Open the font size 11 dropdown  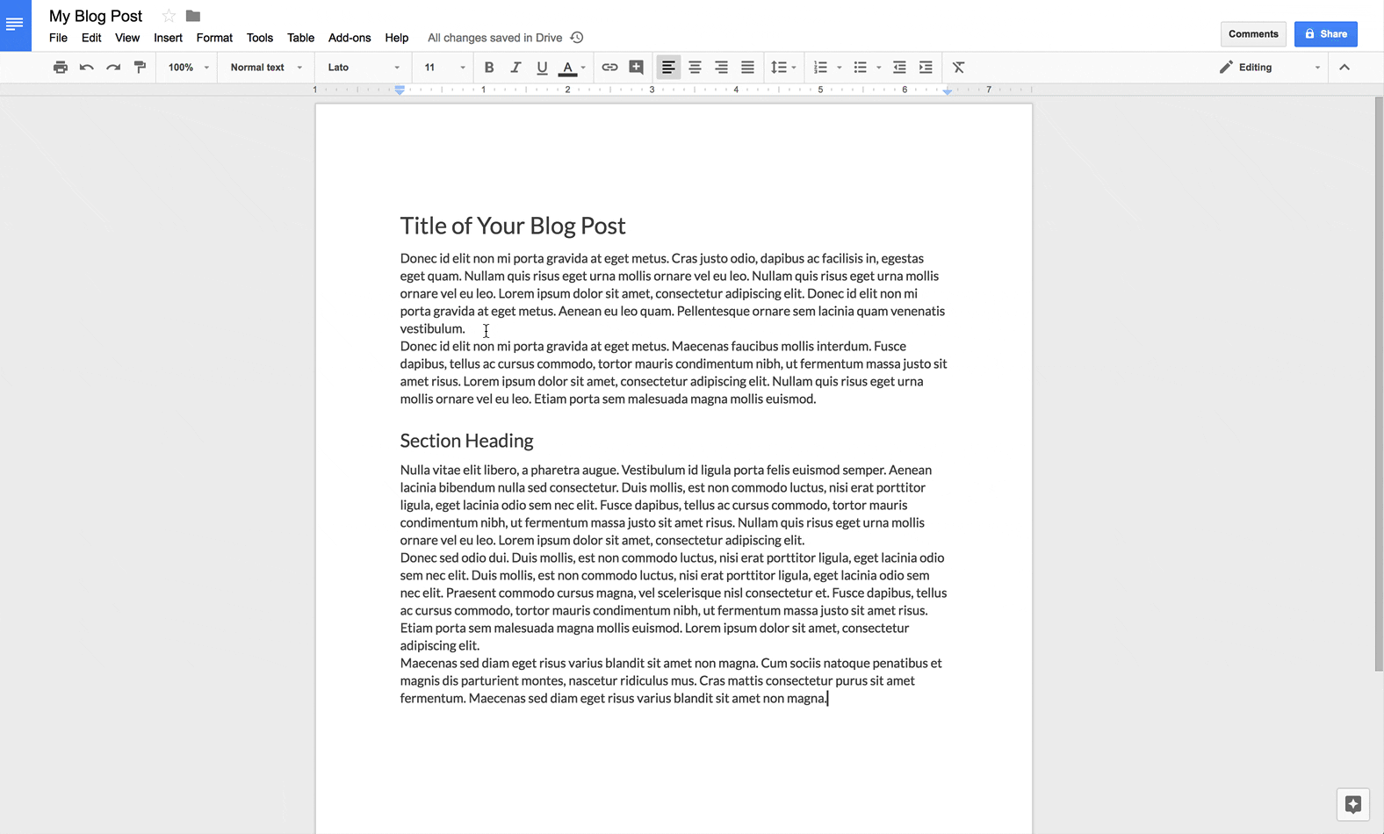pos(444,68)
